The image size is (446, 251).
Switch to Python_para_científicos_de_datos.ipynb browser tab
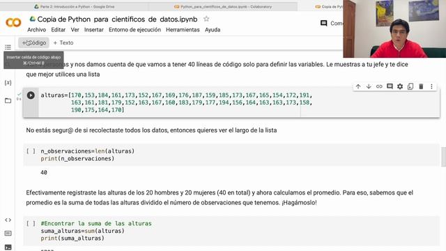coord(223,6)
